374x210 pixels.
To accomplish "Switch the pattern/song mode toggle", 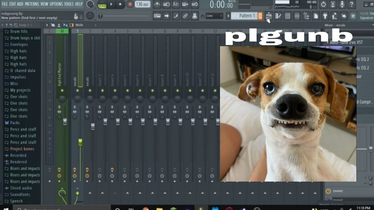I will [102, 4].
